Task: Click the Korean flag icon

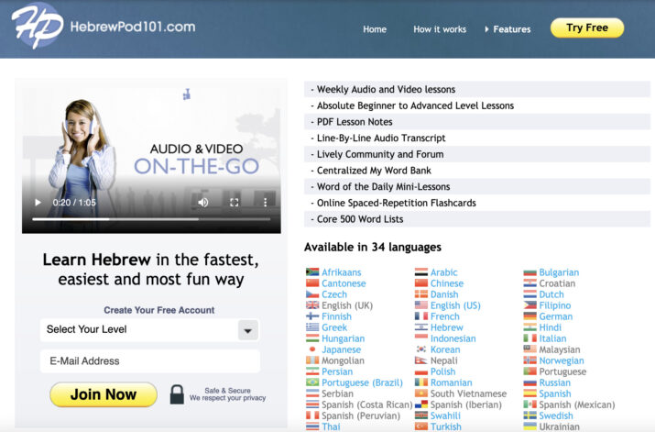Action: (x=421, y=349)
